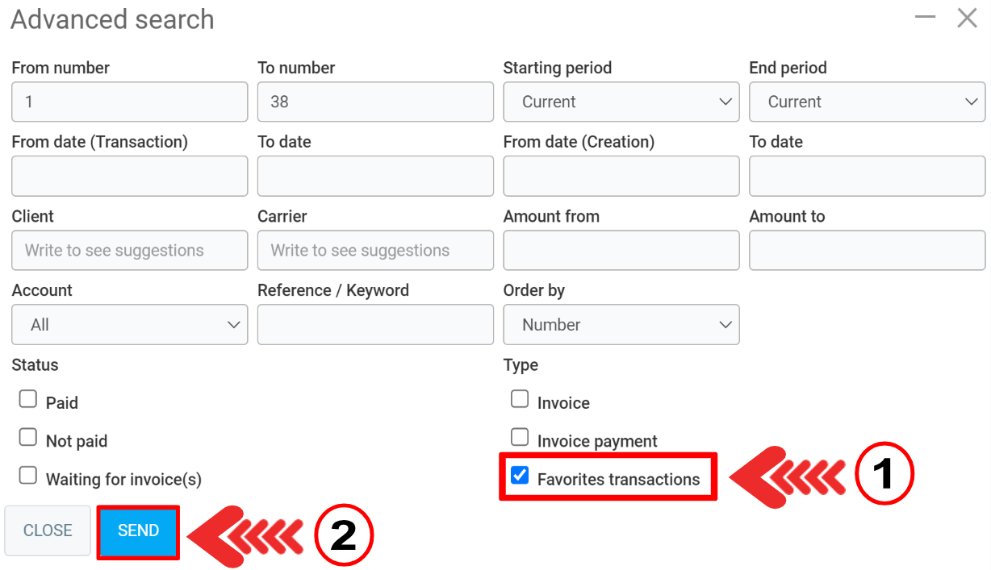Screen dimensions: 991x570
Task: Click the CLOSE button
Action: 48,530
